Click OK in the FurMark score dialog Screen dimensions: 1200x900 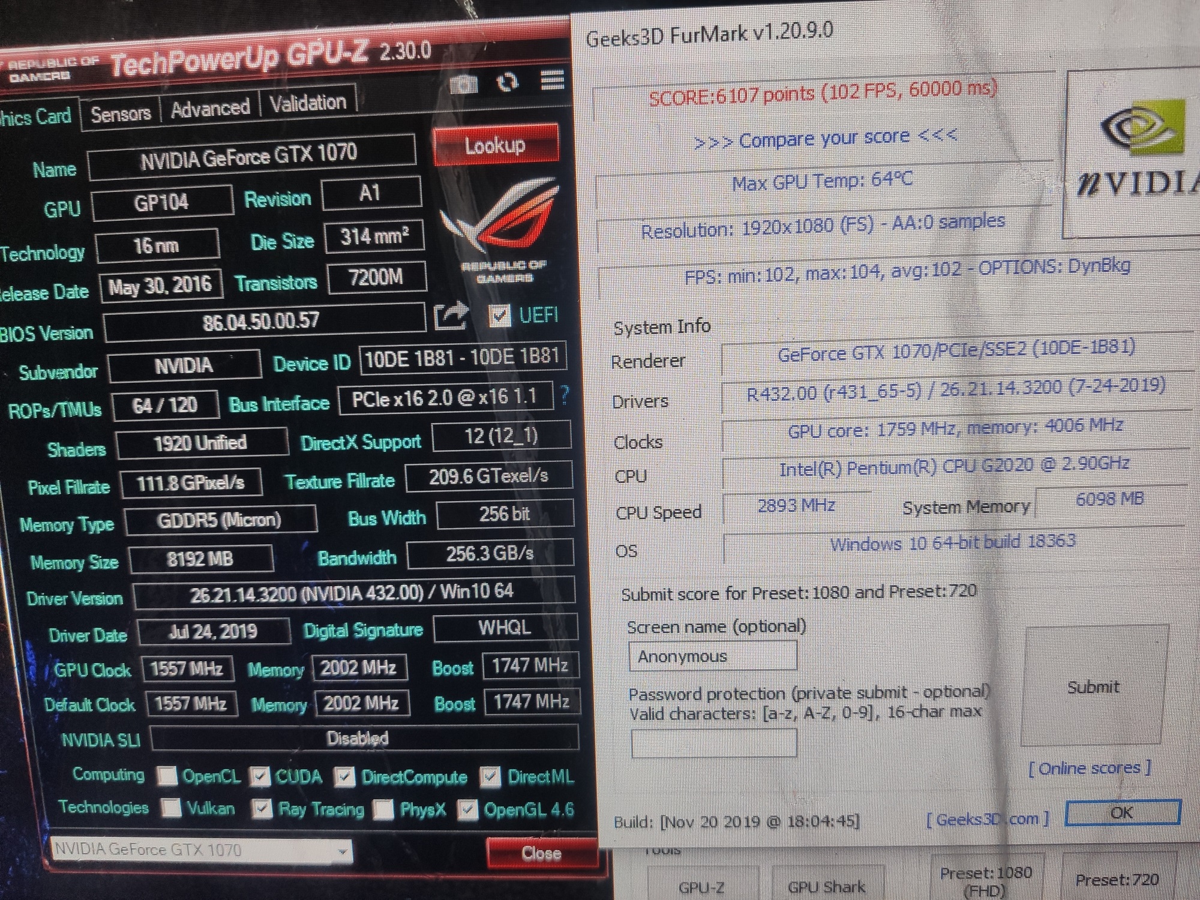click(1122, 812)
